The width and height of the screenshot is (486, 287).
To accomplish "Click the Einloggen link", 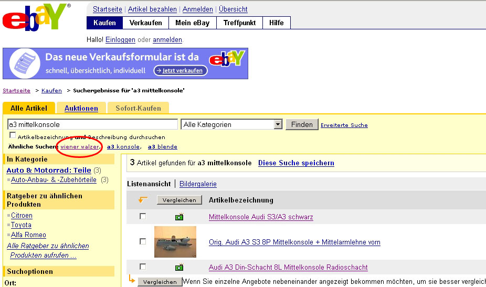I will tap(120, 40).
